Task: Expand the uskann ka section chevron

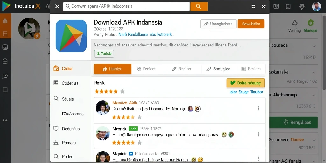Action: coord(314,73)
